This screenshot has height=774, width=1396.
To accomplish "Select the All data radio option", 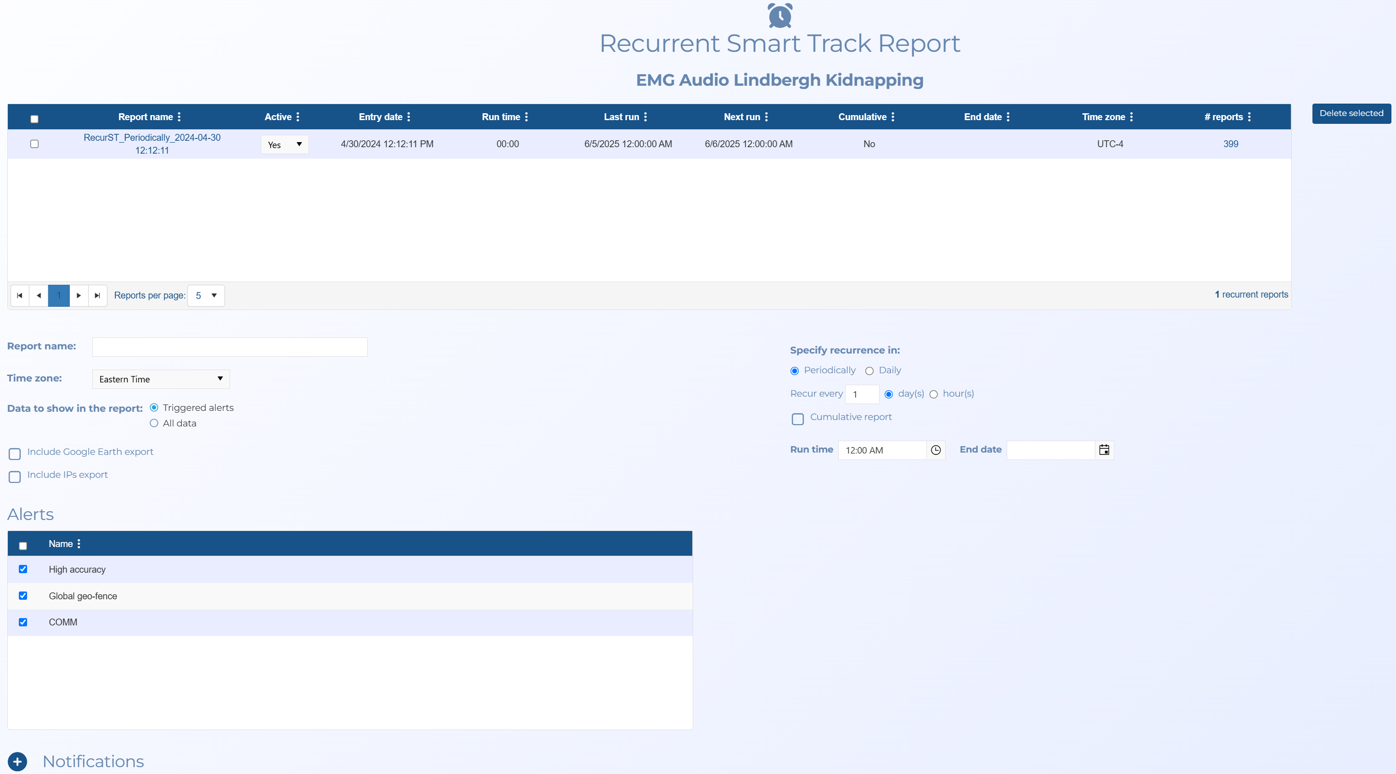I will pyautogui.click(x=154, y=423).
